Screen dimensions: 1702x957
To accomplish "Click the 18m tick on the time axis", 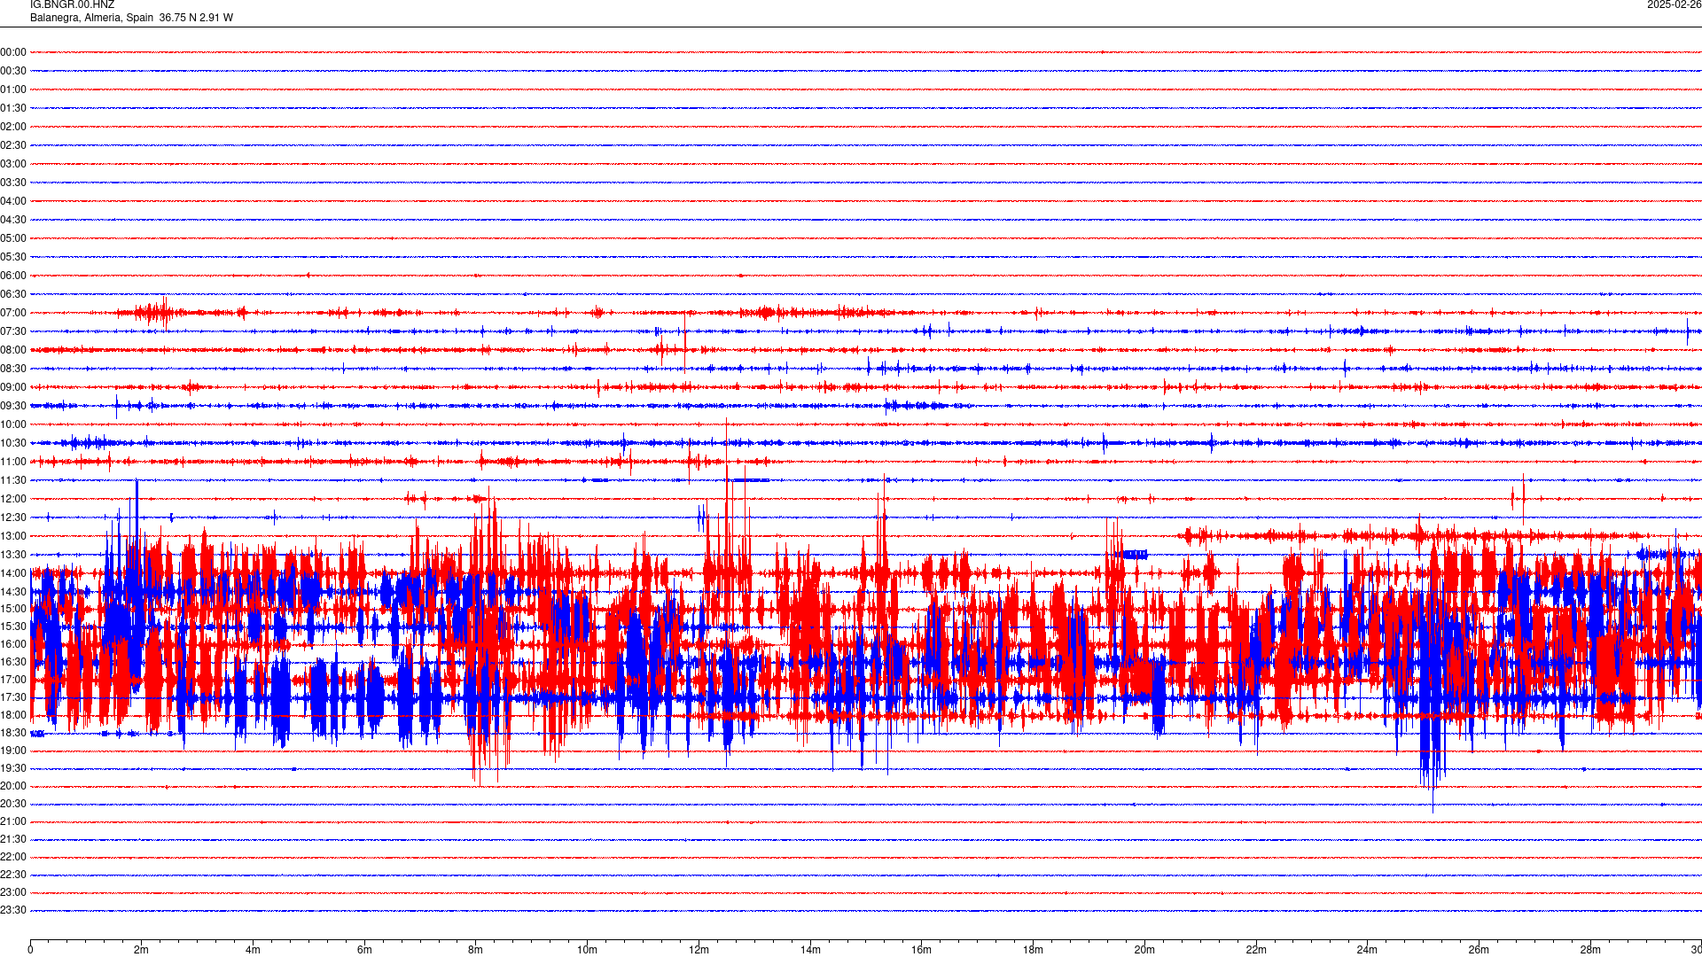I will coord(1033,950).
